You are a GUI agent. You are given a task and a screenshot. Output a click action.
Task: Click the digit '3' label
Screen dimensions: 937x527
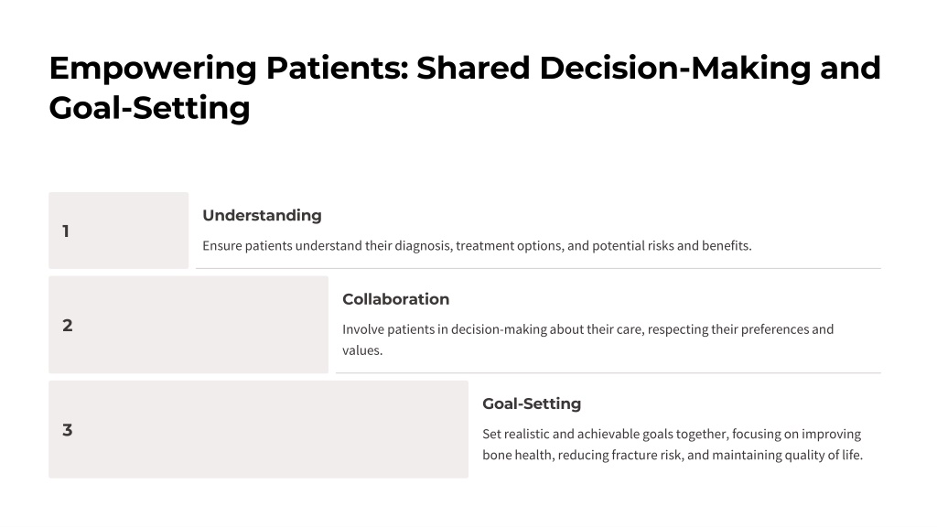tap(68, 430)
